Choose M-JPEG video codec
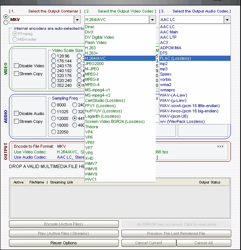 (120, 69)
